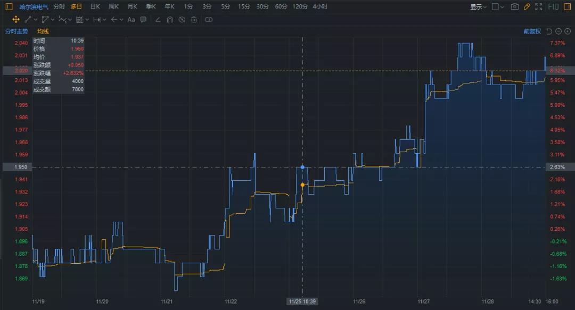Switch to the 分时 tab
Screen dimensions: 575x310
(x=59, y=6)
